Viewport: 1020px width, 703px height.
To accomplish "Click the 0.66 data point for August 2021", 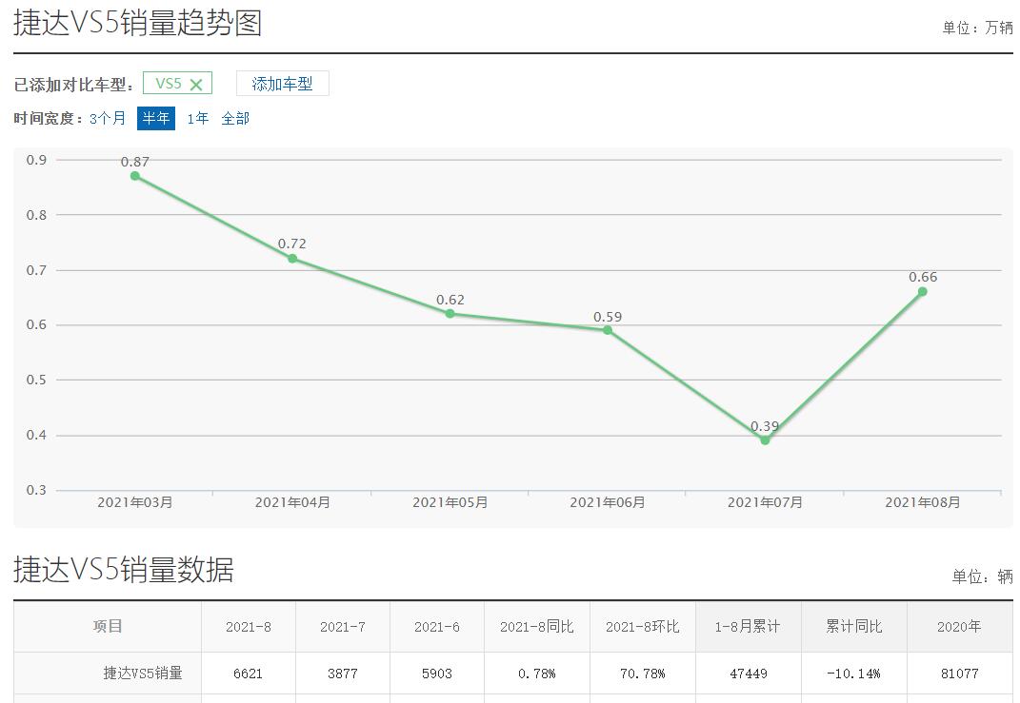I will [920, 292].
